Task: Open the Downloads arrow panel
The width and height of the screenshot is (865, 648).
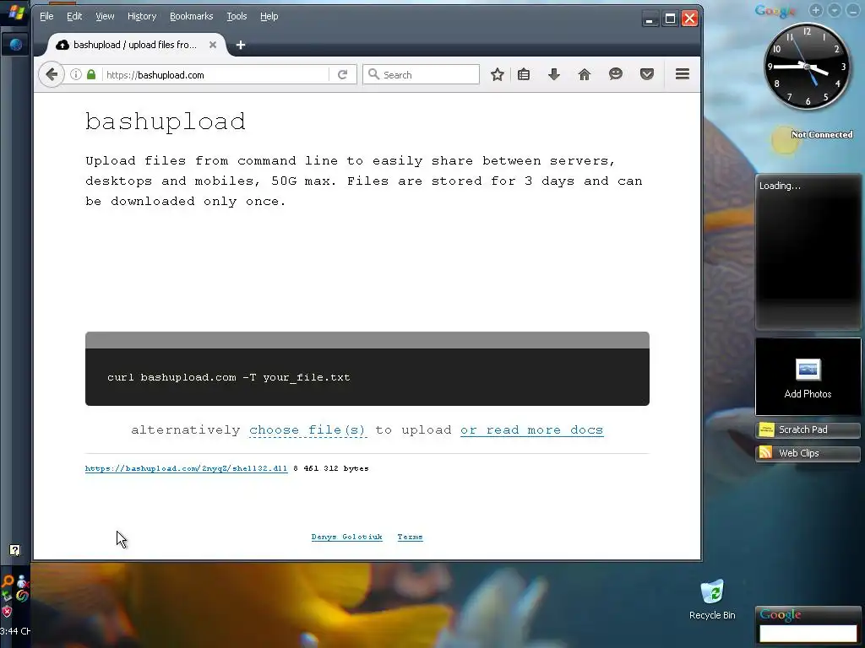Action: click(x=554, y=74)
